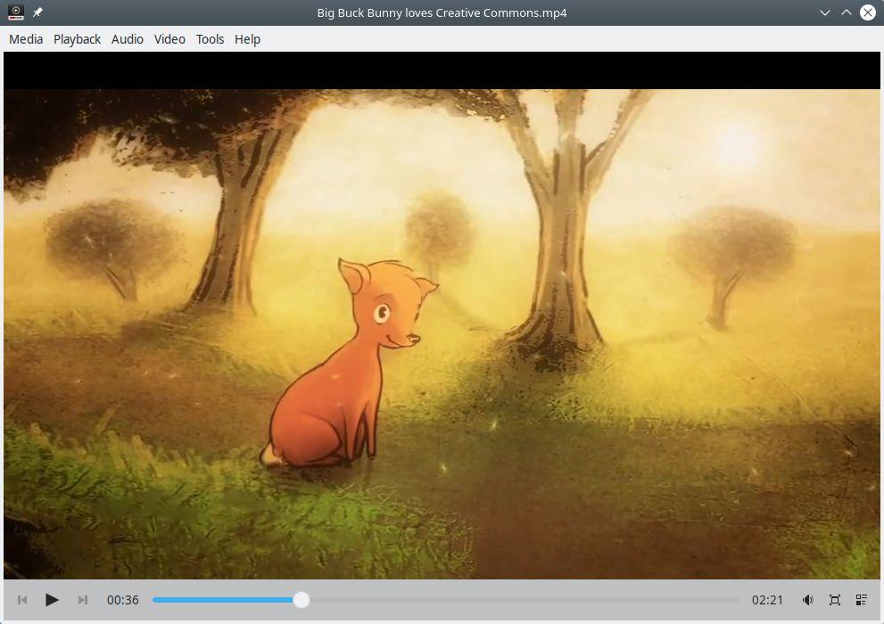The width and height of the screenshot is (884, 624).
Task: Seek to a later point on the progress bar
Action: pyautogui.click(x=525, y=600)
